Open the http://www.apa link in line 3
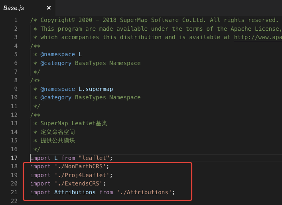282x205 pixels. (x=258, y=37)
